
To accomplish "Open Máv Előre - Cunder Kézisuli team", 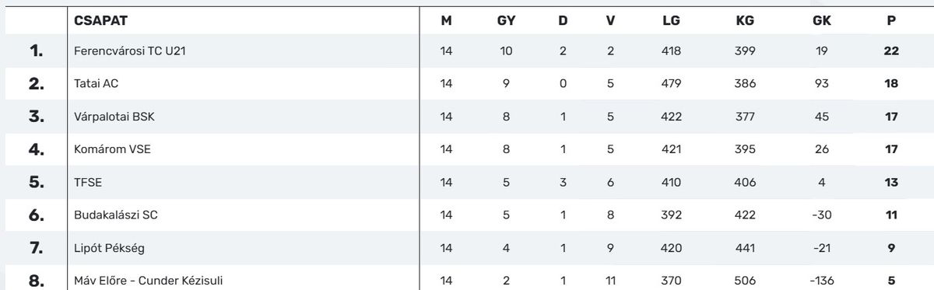I will point(153,281).
